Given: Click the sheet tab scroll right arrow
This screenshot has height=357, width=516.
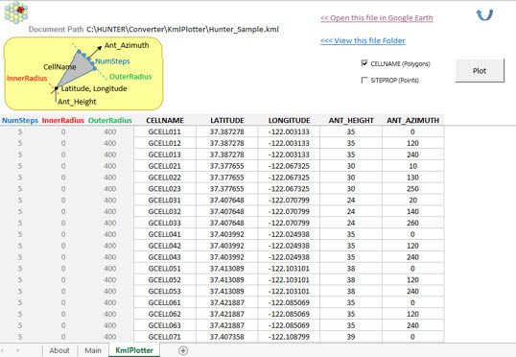Looking at the screenshot, I should 18,350.
